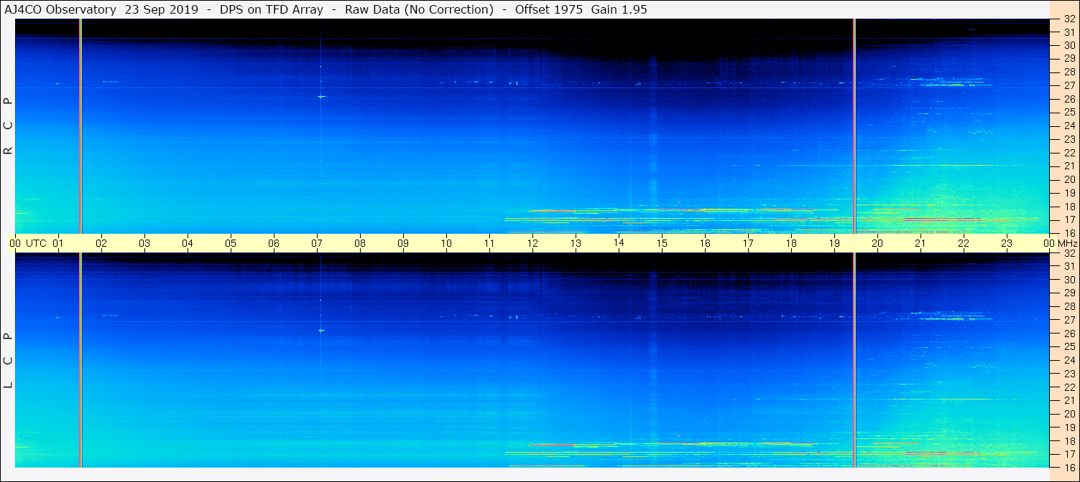Viewport: 1080px width, 482px height.
Task: Click the 00 UTC label at axis start
Action: pyautogui.click(x=30, y=243)
